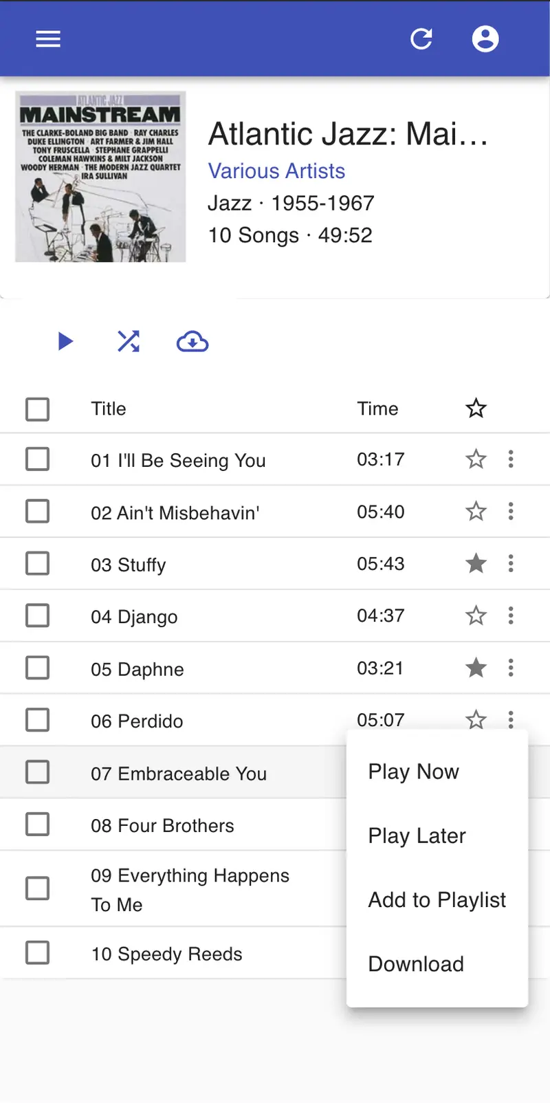This screenshot has width=550, height=1103.
Task: Star the track I'll Be Seeing You
Action: point(476,459)
